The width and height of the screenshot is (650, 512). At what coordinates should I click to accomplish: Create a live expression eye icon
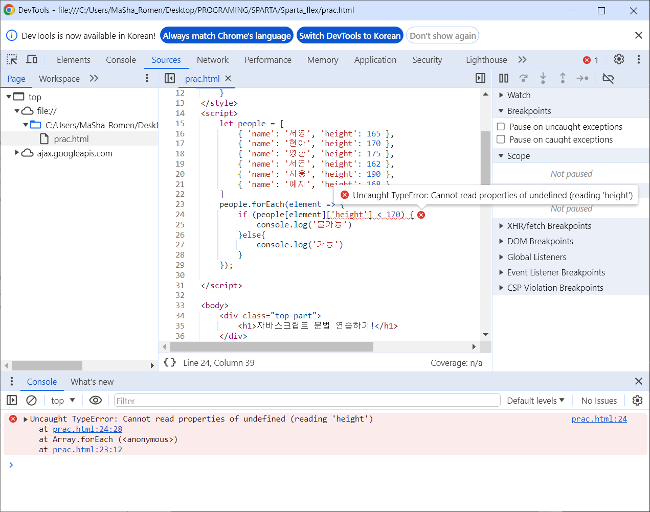tap(96, 400)
